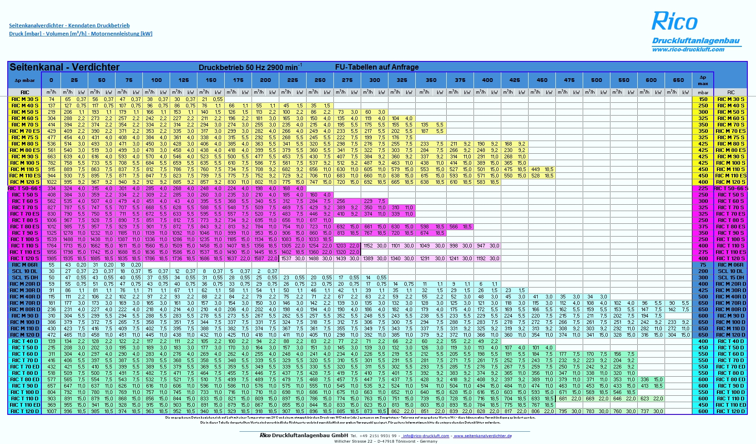Select the 225 mbar pressure column header
The width and height of the screenshot is (756, 444).
point(292,80)
